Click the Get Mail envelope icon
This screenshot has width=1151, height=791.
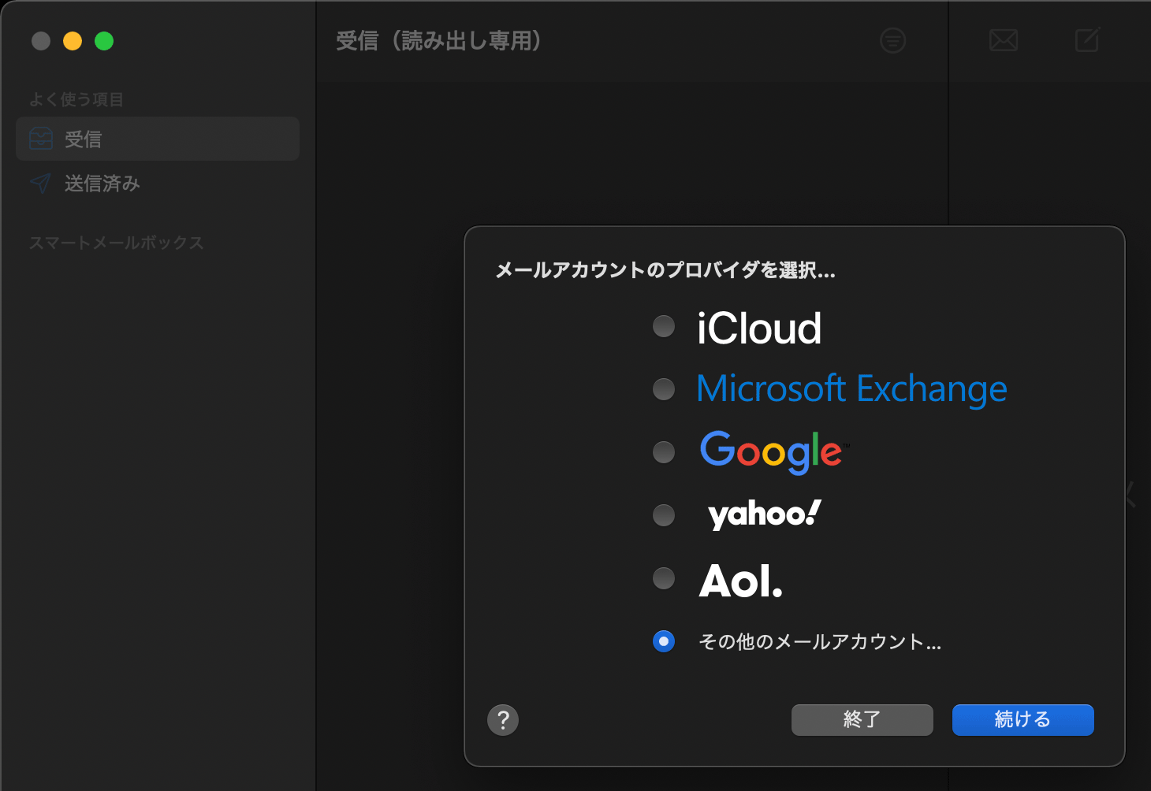(1003, 40)
